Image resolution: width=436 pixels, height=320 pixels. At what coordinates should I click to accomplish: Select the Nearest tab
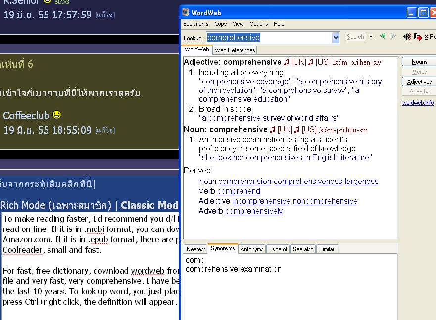[x=196, y=249]
